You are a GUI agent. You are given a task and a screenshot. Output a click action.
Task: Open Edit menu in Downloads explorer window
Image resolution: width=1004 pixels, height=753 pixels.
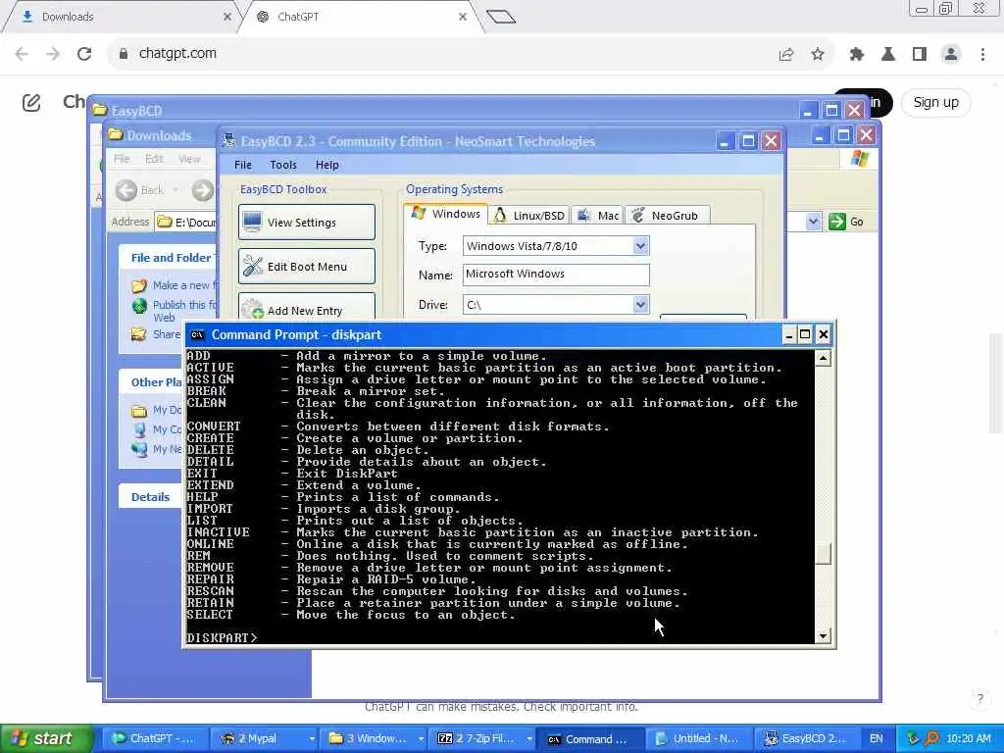pos(154,159)
